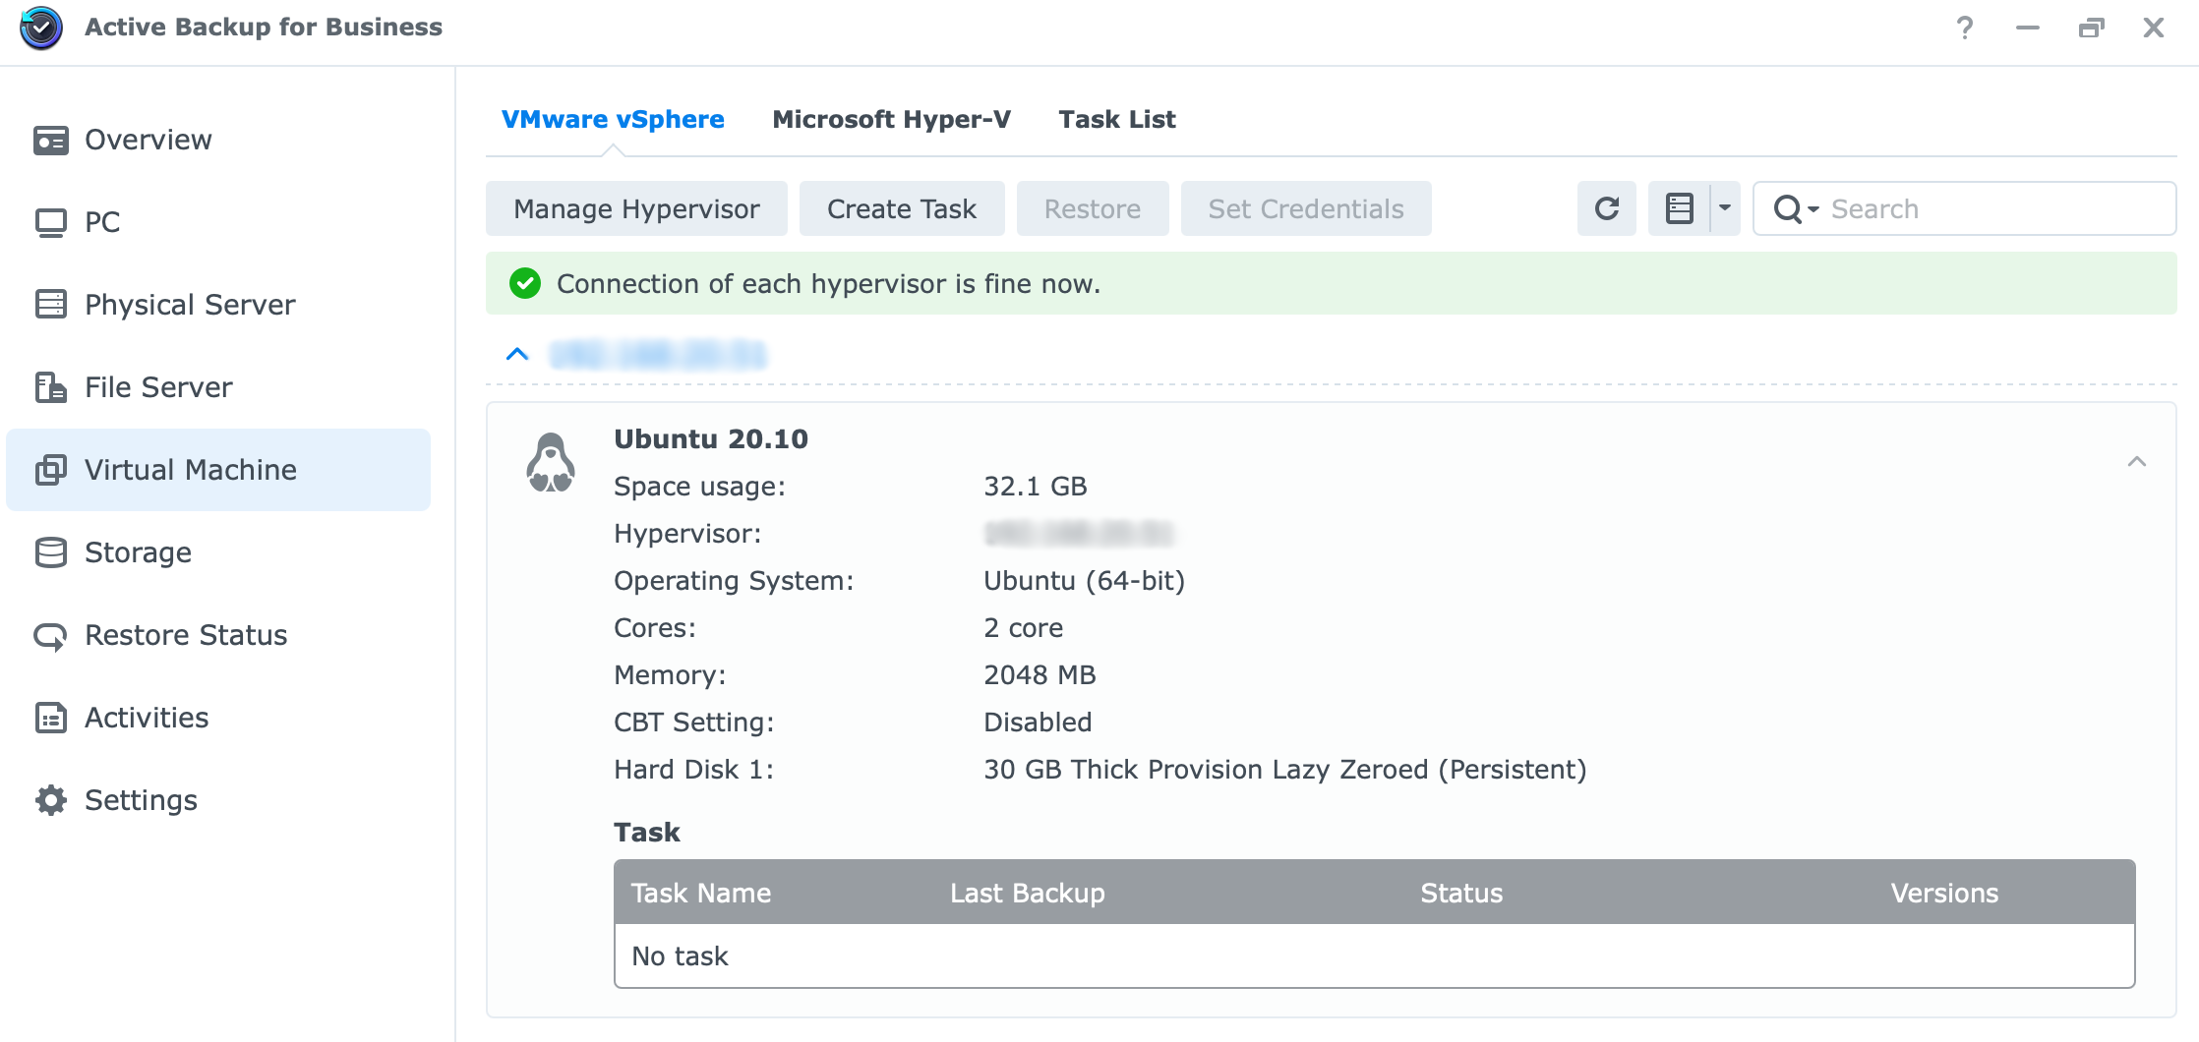Click the 'No task' table row
Screen dimensions: 2199x1042
pos(1375,955)
